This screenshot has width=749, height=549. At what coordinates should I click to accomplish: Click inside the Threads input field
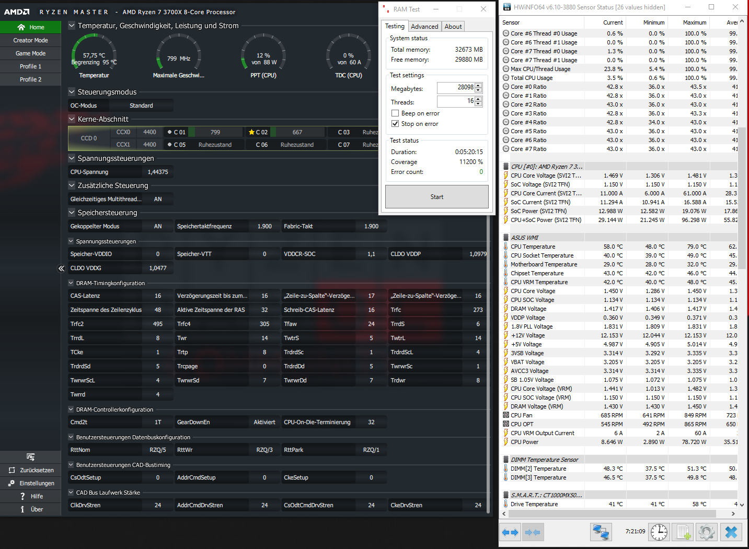click(x=456, y=101)
